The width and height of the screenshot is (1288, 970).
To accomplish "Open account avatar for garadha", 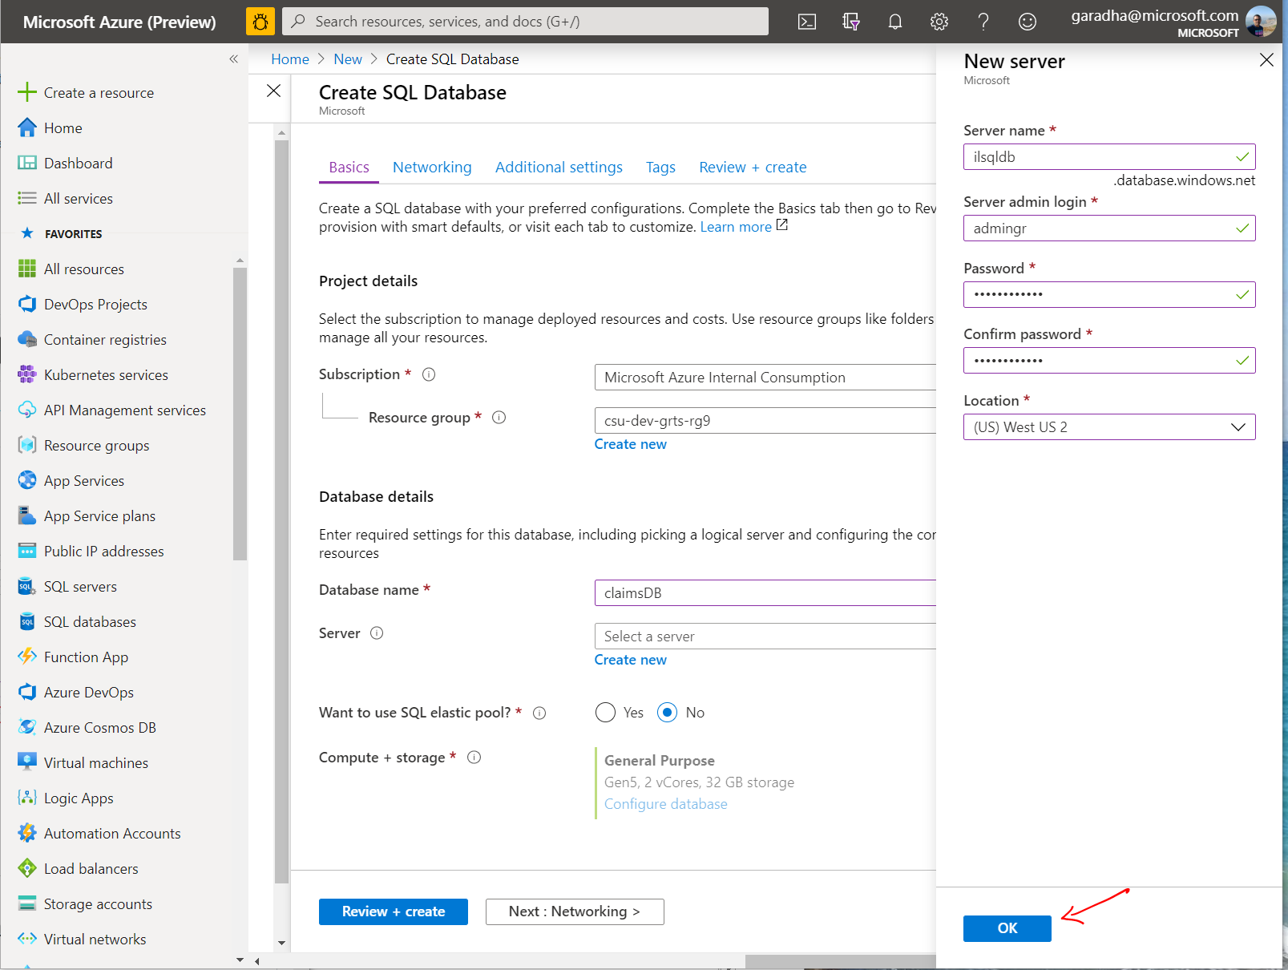I will point(1261,22).
